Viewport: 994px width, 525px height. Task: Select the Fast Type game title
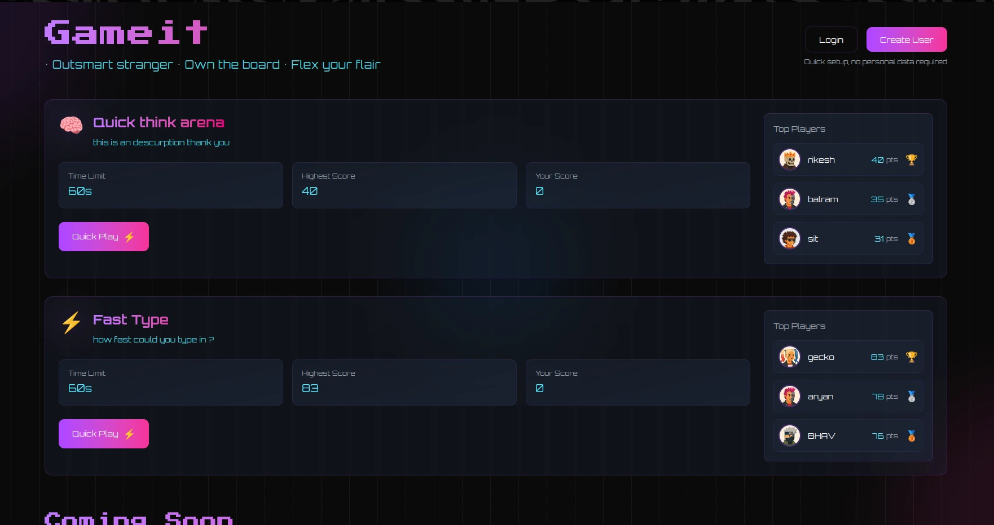[x=130, y=320]
